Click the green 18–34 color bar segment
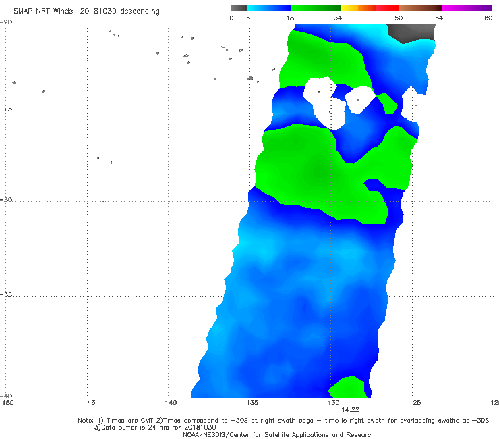The image size is (499, 439). (x=316, y=8)
